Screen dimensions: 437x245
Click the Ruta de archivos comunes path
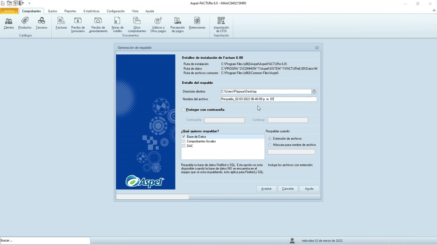point(250,73)
